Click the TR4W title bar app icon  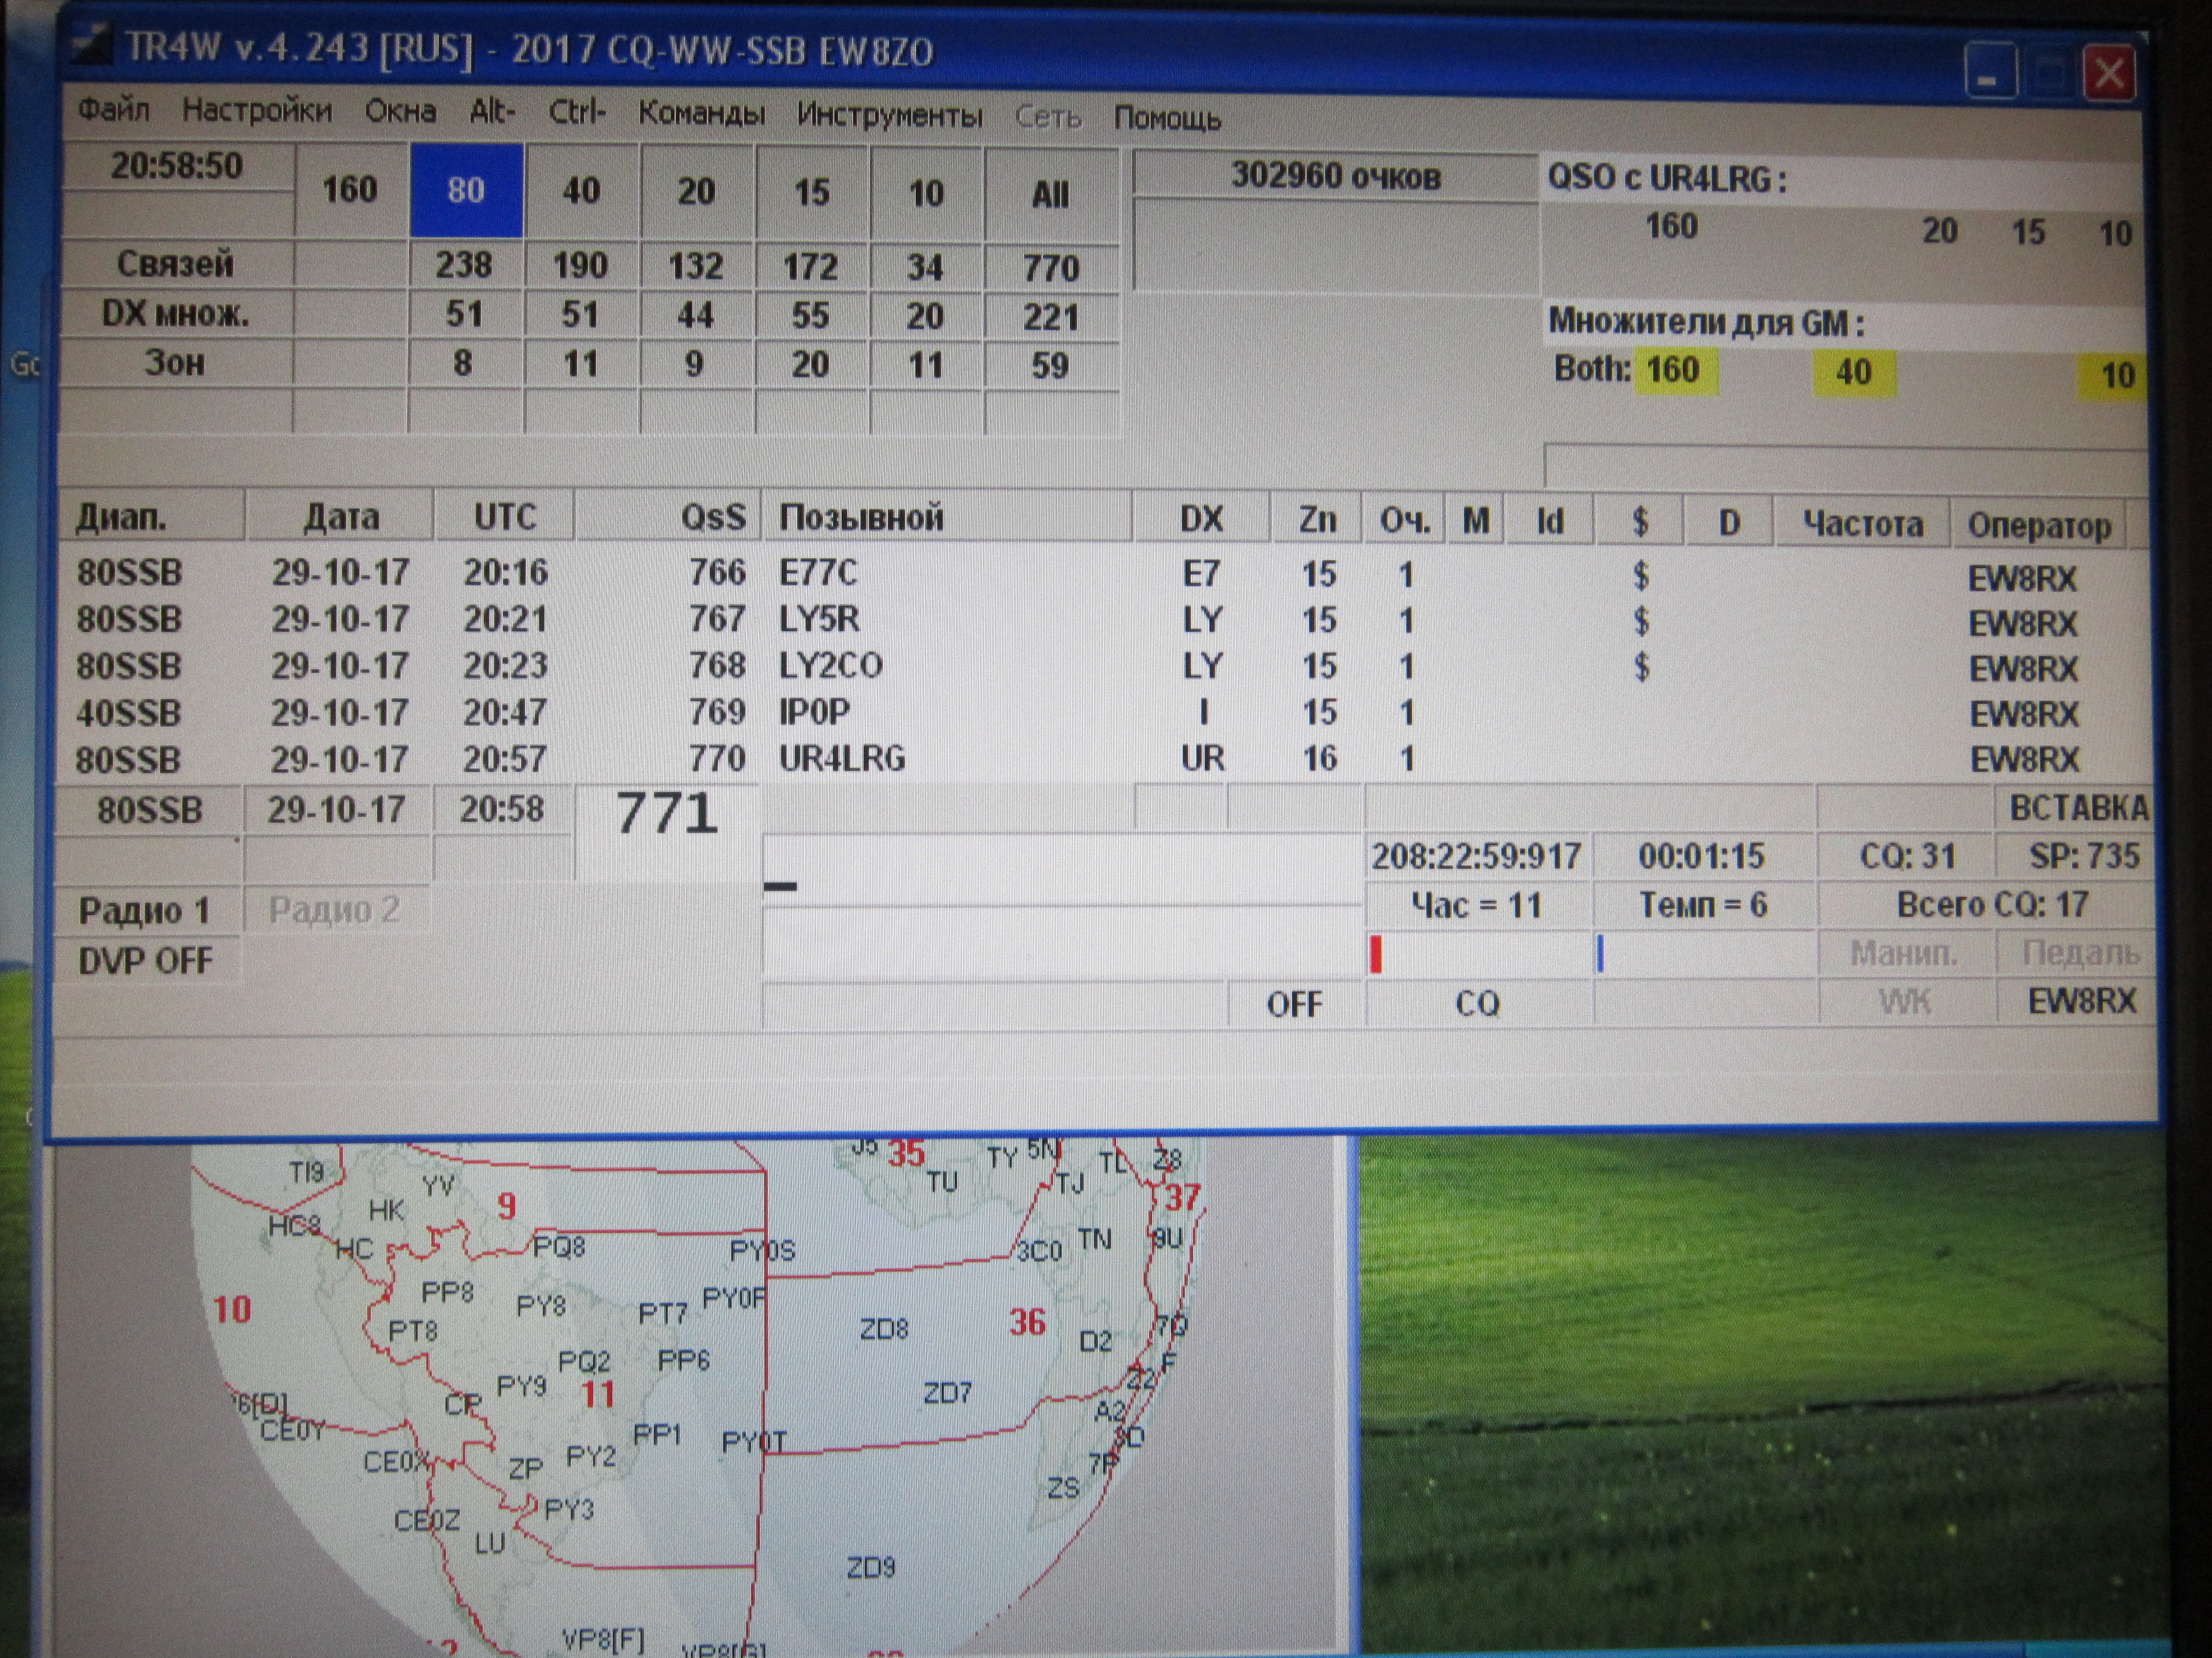[x=91, y=45]
